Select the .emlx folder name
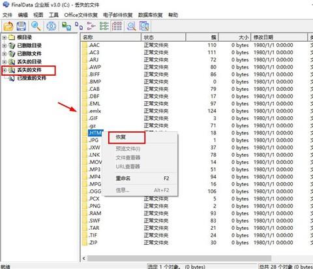Viewport: 313px width, 269px height. (x=95, y=111)
